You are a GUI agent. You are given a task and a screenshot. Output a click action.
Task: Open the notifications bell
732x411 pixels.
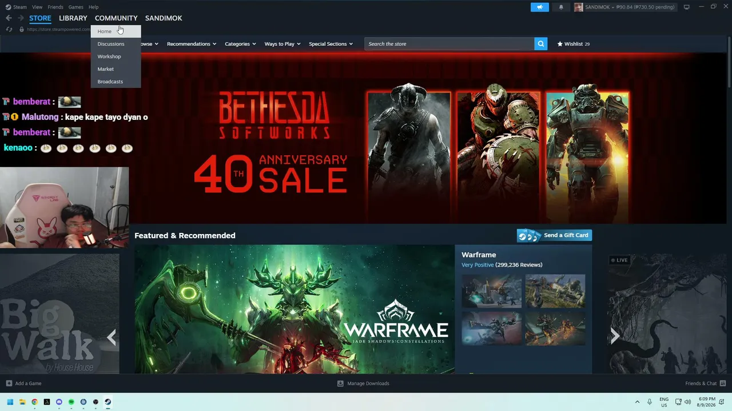(561, 7)
